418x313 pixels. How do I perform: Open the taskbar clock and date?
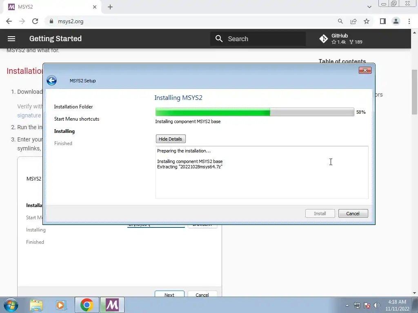tap(397, 305)
